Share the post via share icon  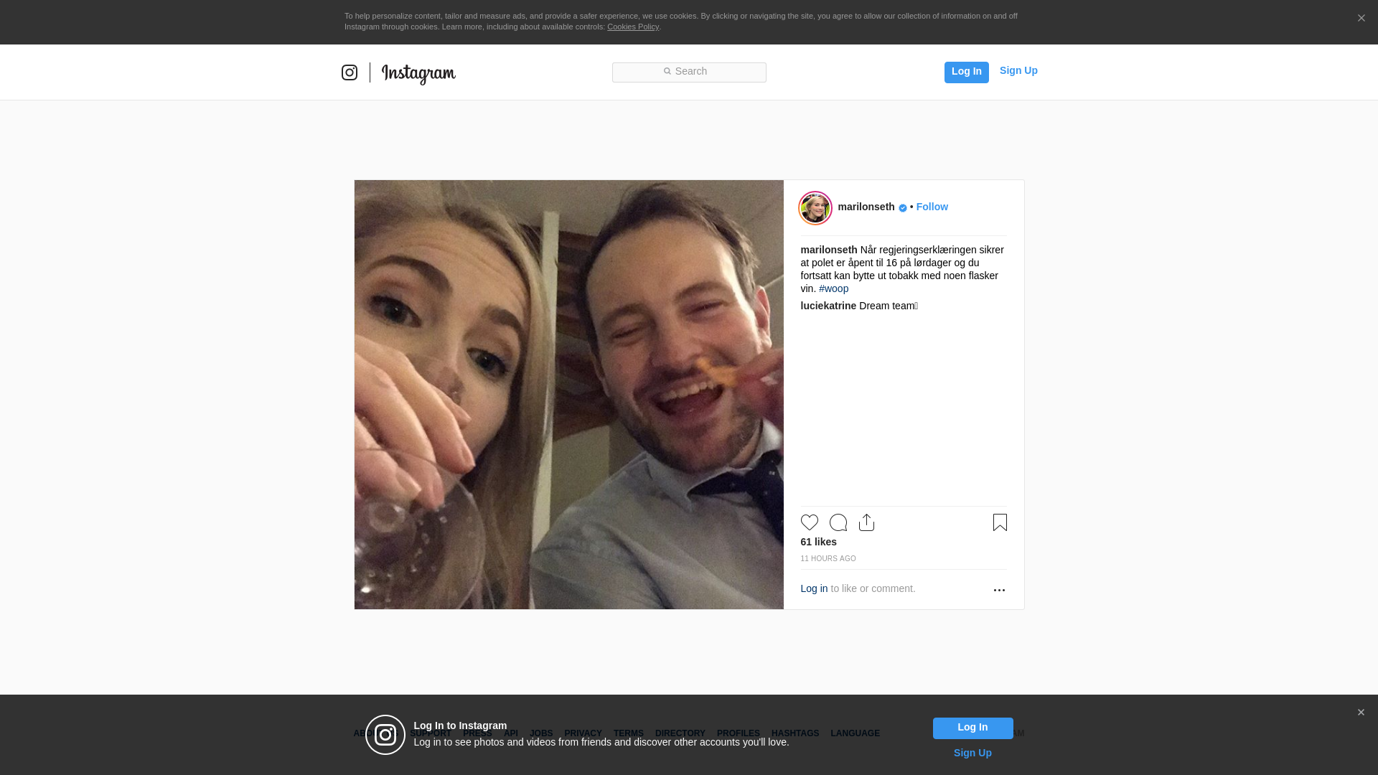[x=866, y=522]
